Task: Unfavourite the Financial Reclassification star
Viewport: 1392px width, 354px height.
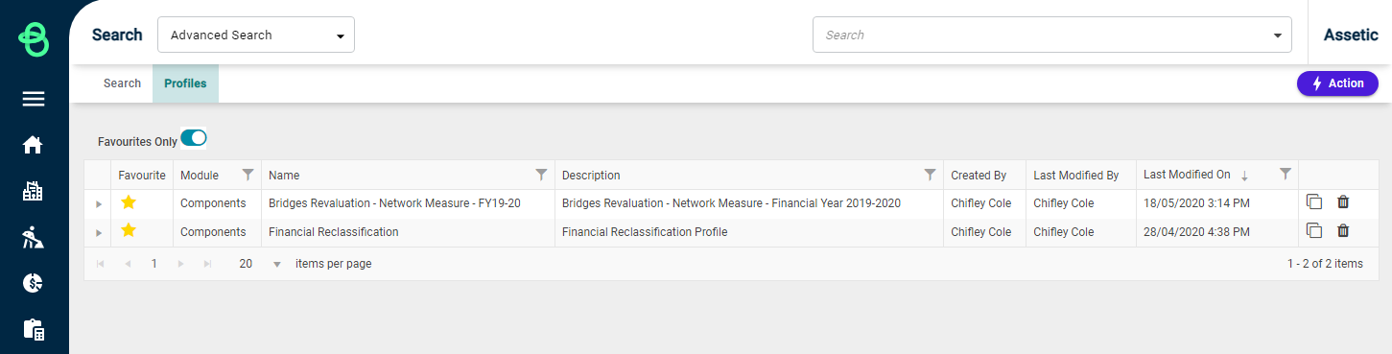Action: (x=129, y=231)
